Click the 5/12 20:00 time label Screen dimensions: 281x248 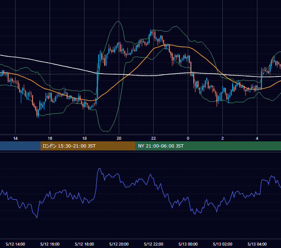point(119,244)
